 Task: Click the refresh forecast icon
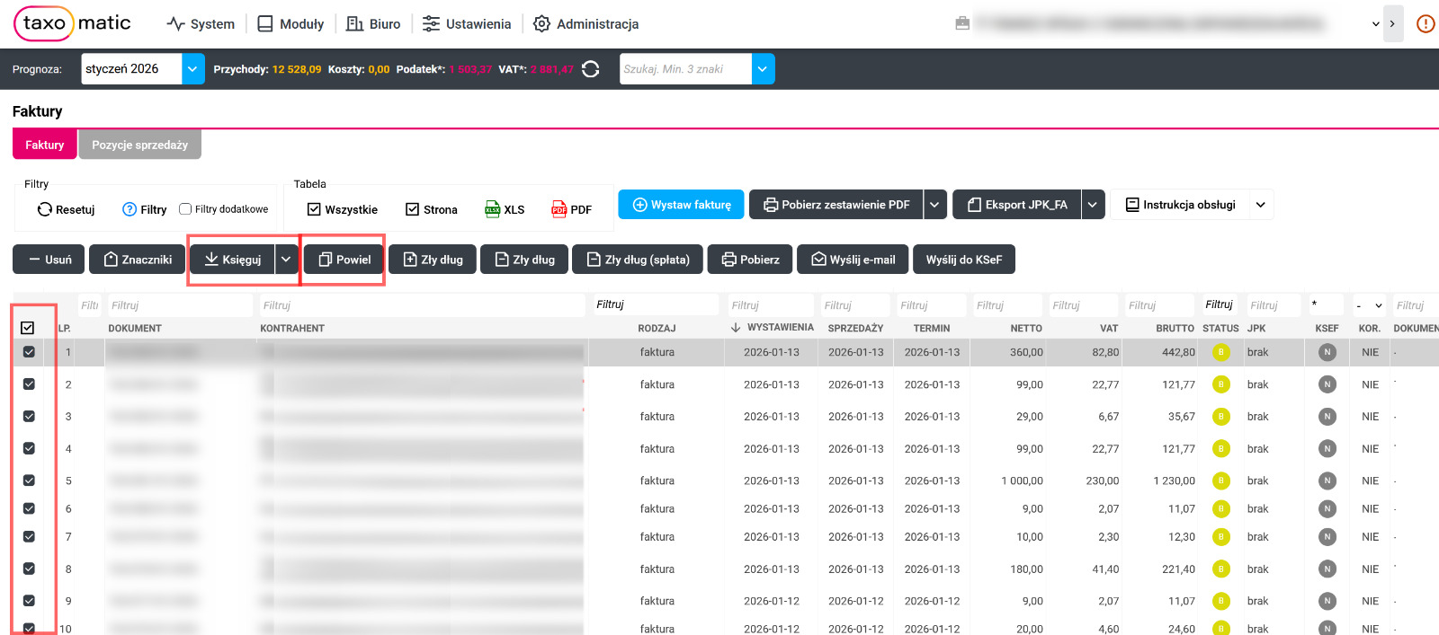(590, 69)
